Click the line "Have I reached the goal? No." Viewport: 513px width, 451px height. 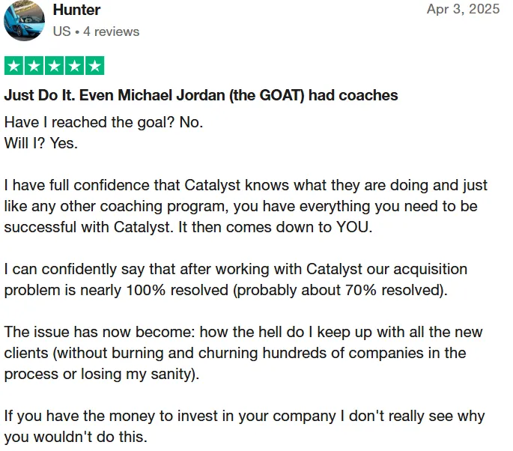tap(103, 123)
